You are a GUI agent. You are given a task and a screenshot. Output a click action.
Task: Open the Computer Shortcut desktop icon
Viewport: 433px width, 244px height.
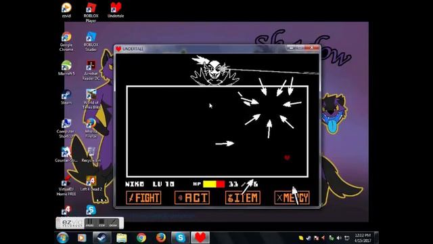point(66,128)
